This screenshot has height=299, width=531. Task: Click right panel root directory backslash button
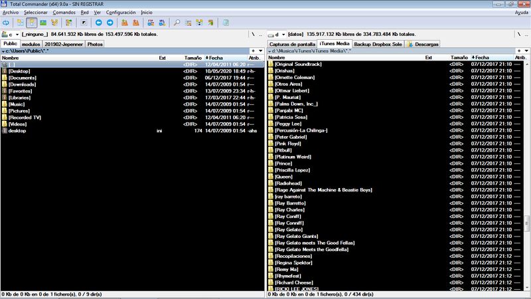(x=519, y=35)
